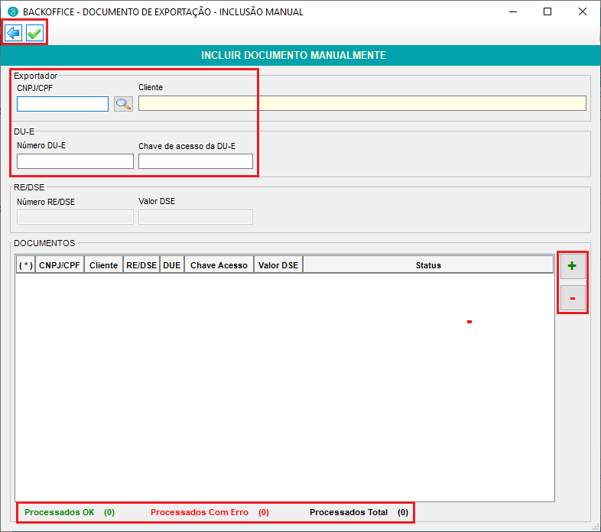Click the Chave de acesso da DU-E field
Image resolution: width=601 pixels, height=532 pixels.
(x=195, y=161)
